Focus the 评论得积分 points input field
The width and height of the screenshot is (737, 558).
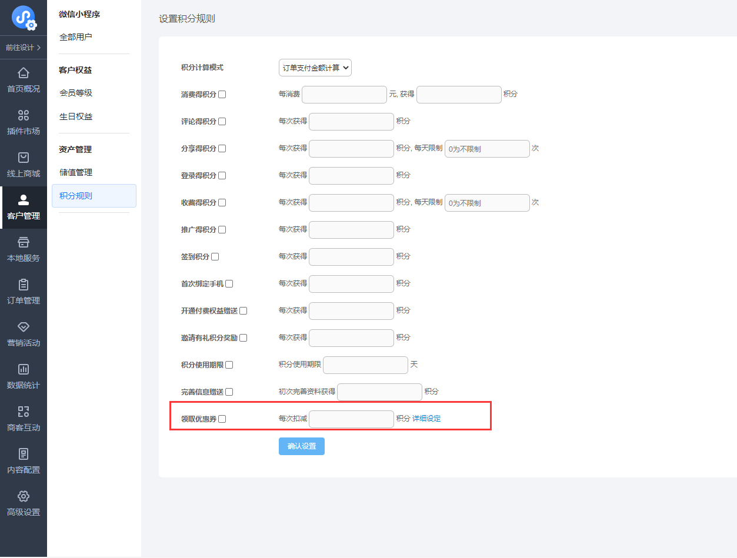tap(351, 122)
